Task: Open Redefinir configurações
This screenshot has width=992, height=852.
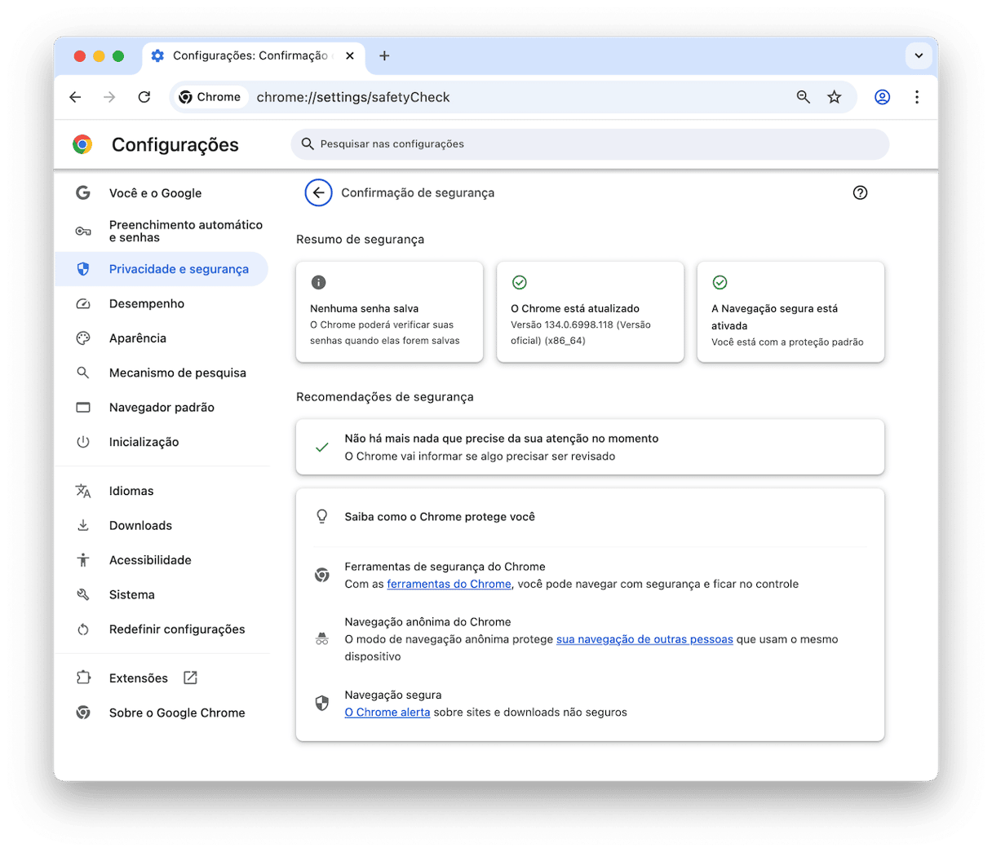Action: [162, 629]
